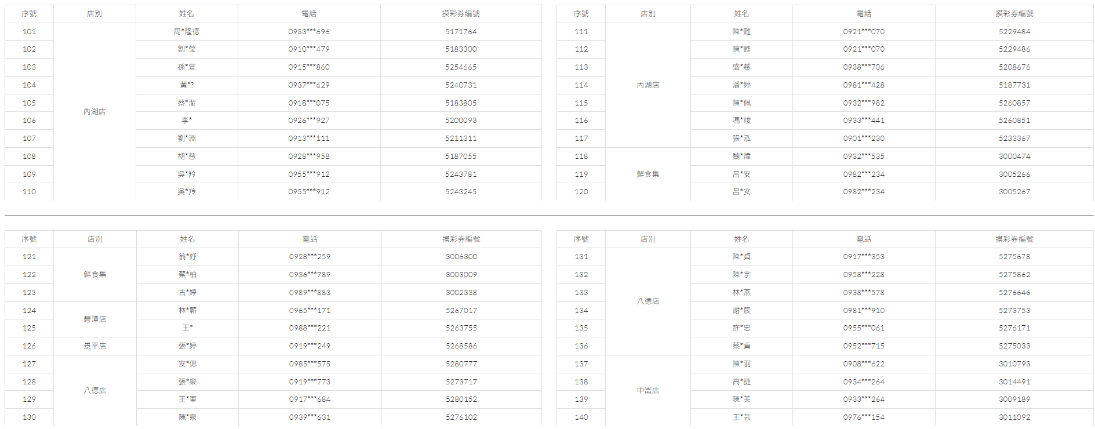Select the row numbered 104
Image resolution: width=1095 pixels, height=429 pixels.
(29, 85)
